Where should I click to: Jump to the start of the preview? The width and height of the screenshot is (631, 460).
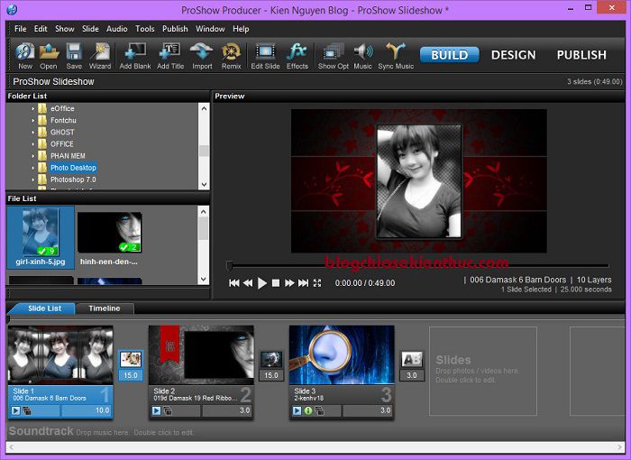[233, 283]
